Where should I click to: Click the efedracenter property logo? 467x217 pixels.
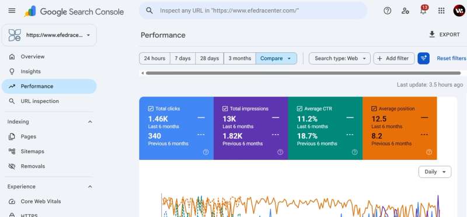pos(15,35)
